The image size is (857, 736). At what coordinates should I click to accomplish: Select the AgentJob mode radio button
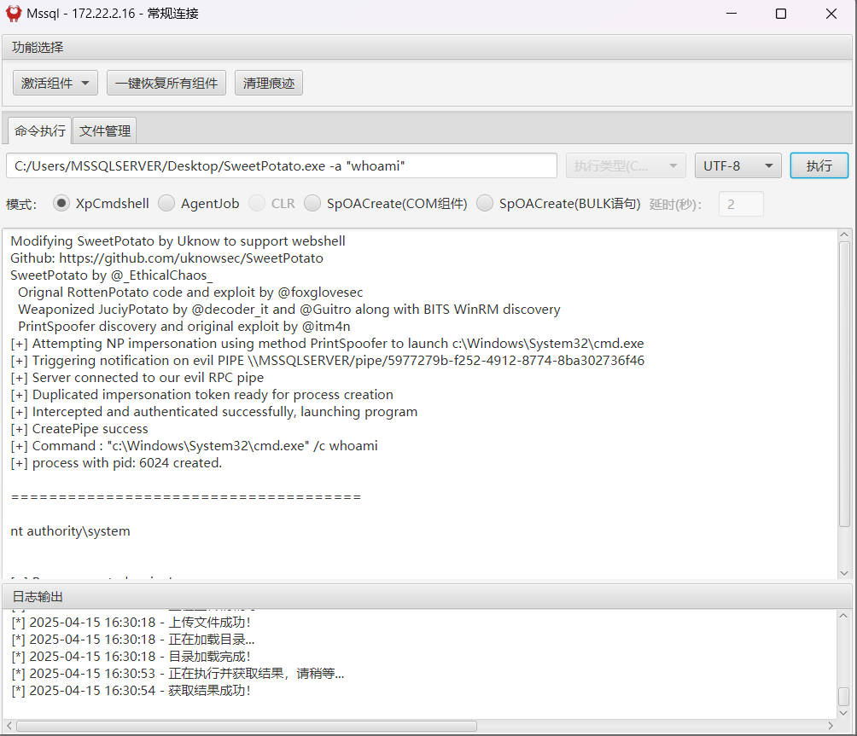166,204
